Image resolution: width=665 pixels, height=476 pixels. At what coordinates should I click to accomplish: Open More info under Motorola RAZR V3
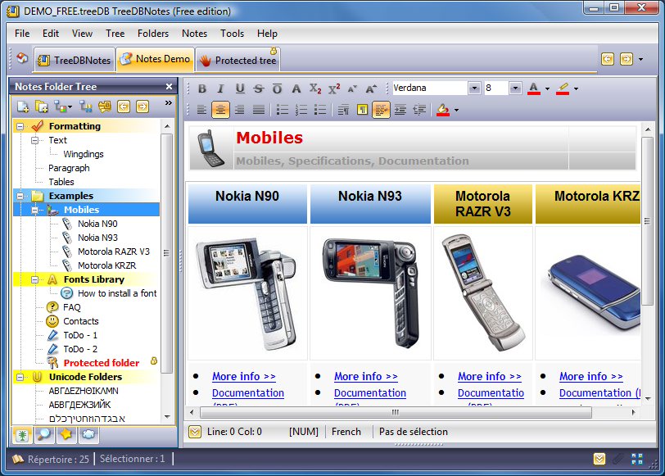coord(490,376)
